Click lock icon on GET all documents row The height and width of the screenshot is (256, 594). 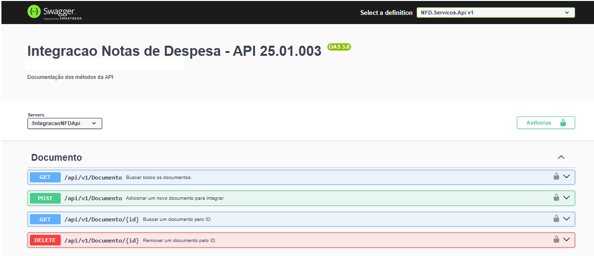pyautogui.click(x=556, y=177)
